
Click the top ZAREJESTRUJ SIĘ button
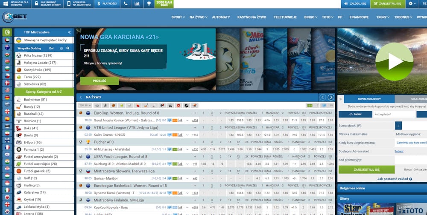(388, 4)
